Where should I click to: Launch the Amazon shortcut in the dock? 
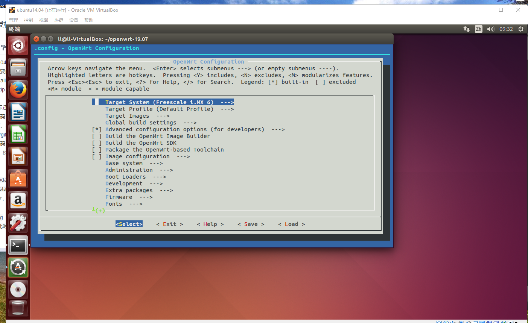(x=18, y=200)
